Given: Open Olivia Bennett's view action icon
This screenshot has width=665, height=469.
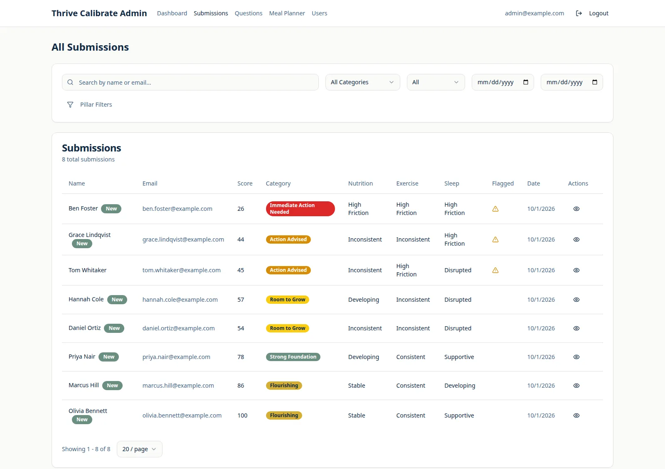Looking at the screenshot, I should click(576, 415).
